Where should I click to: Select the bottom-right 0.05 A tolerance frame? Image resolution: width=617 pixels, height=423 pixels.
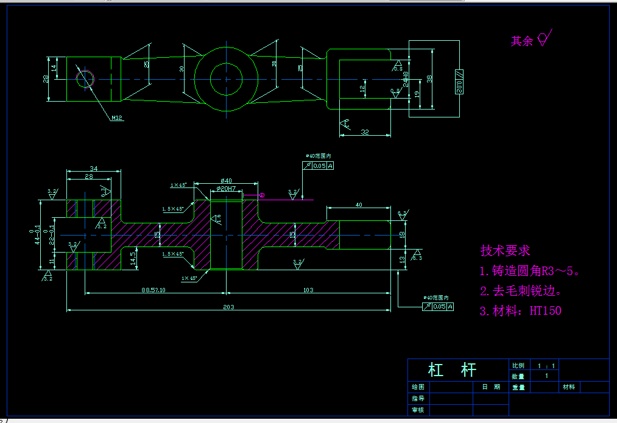pos(438,306)
